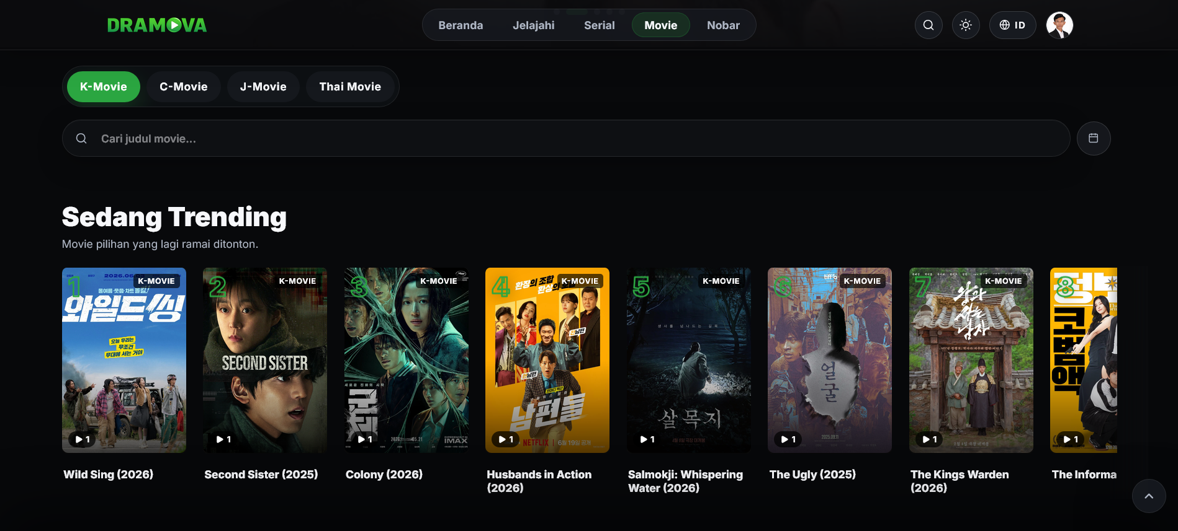Viewport: 1178px width, 531px height.
Task: Select the Movie nav item
Action: [661, 25]
